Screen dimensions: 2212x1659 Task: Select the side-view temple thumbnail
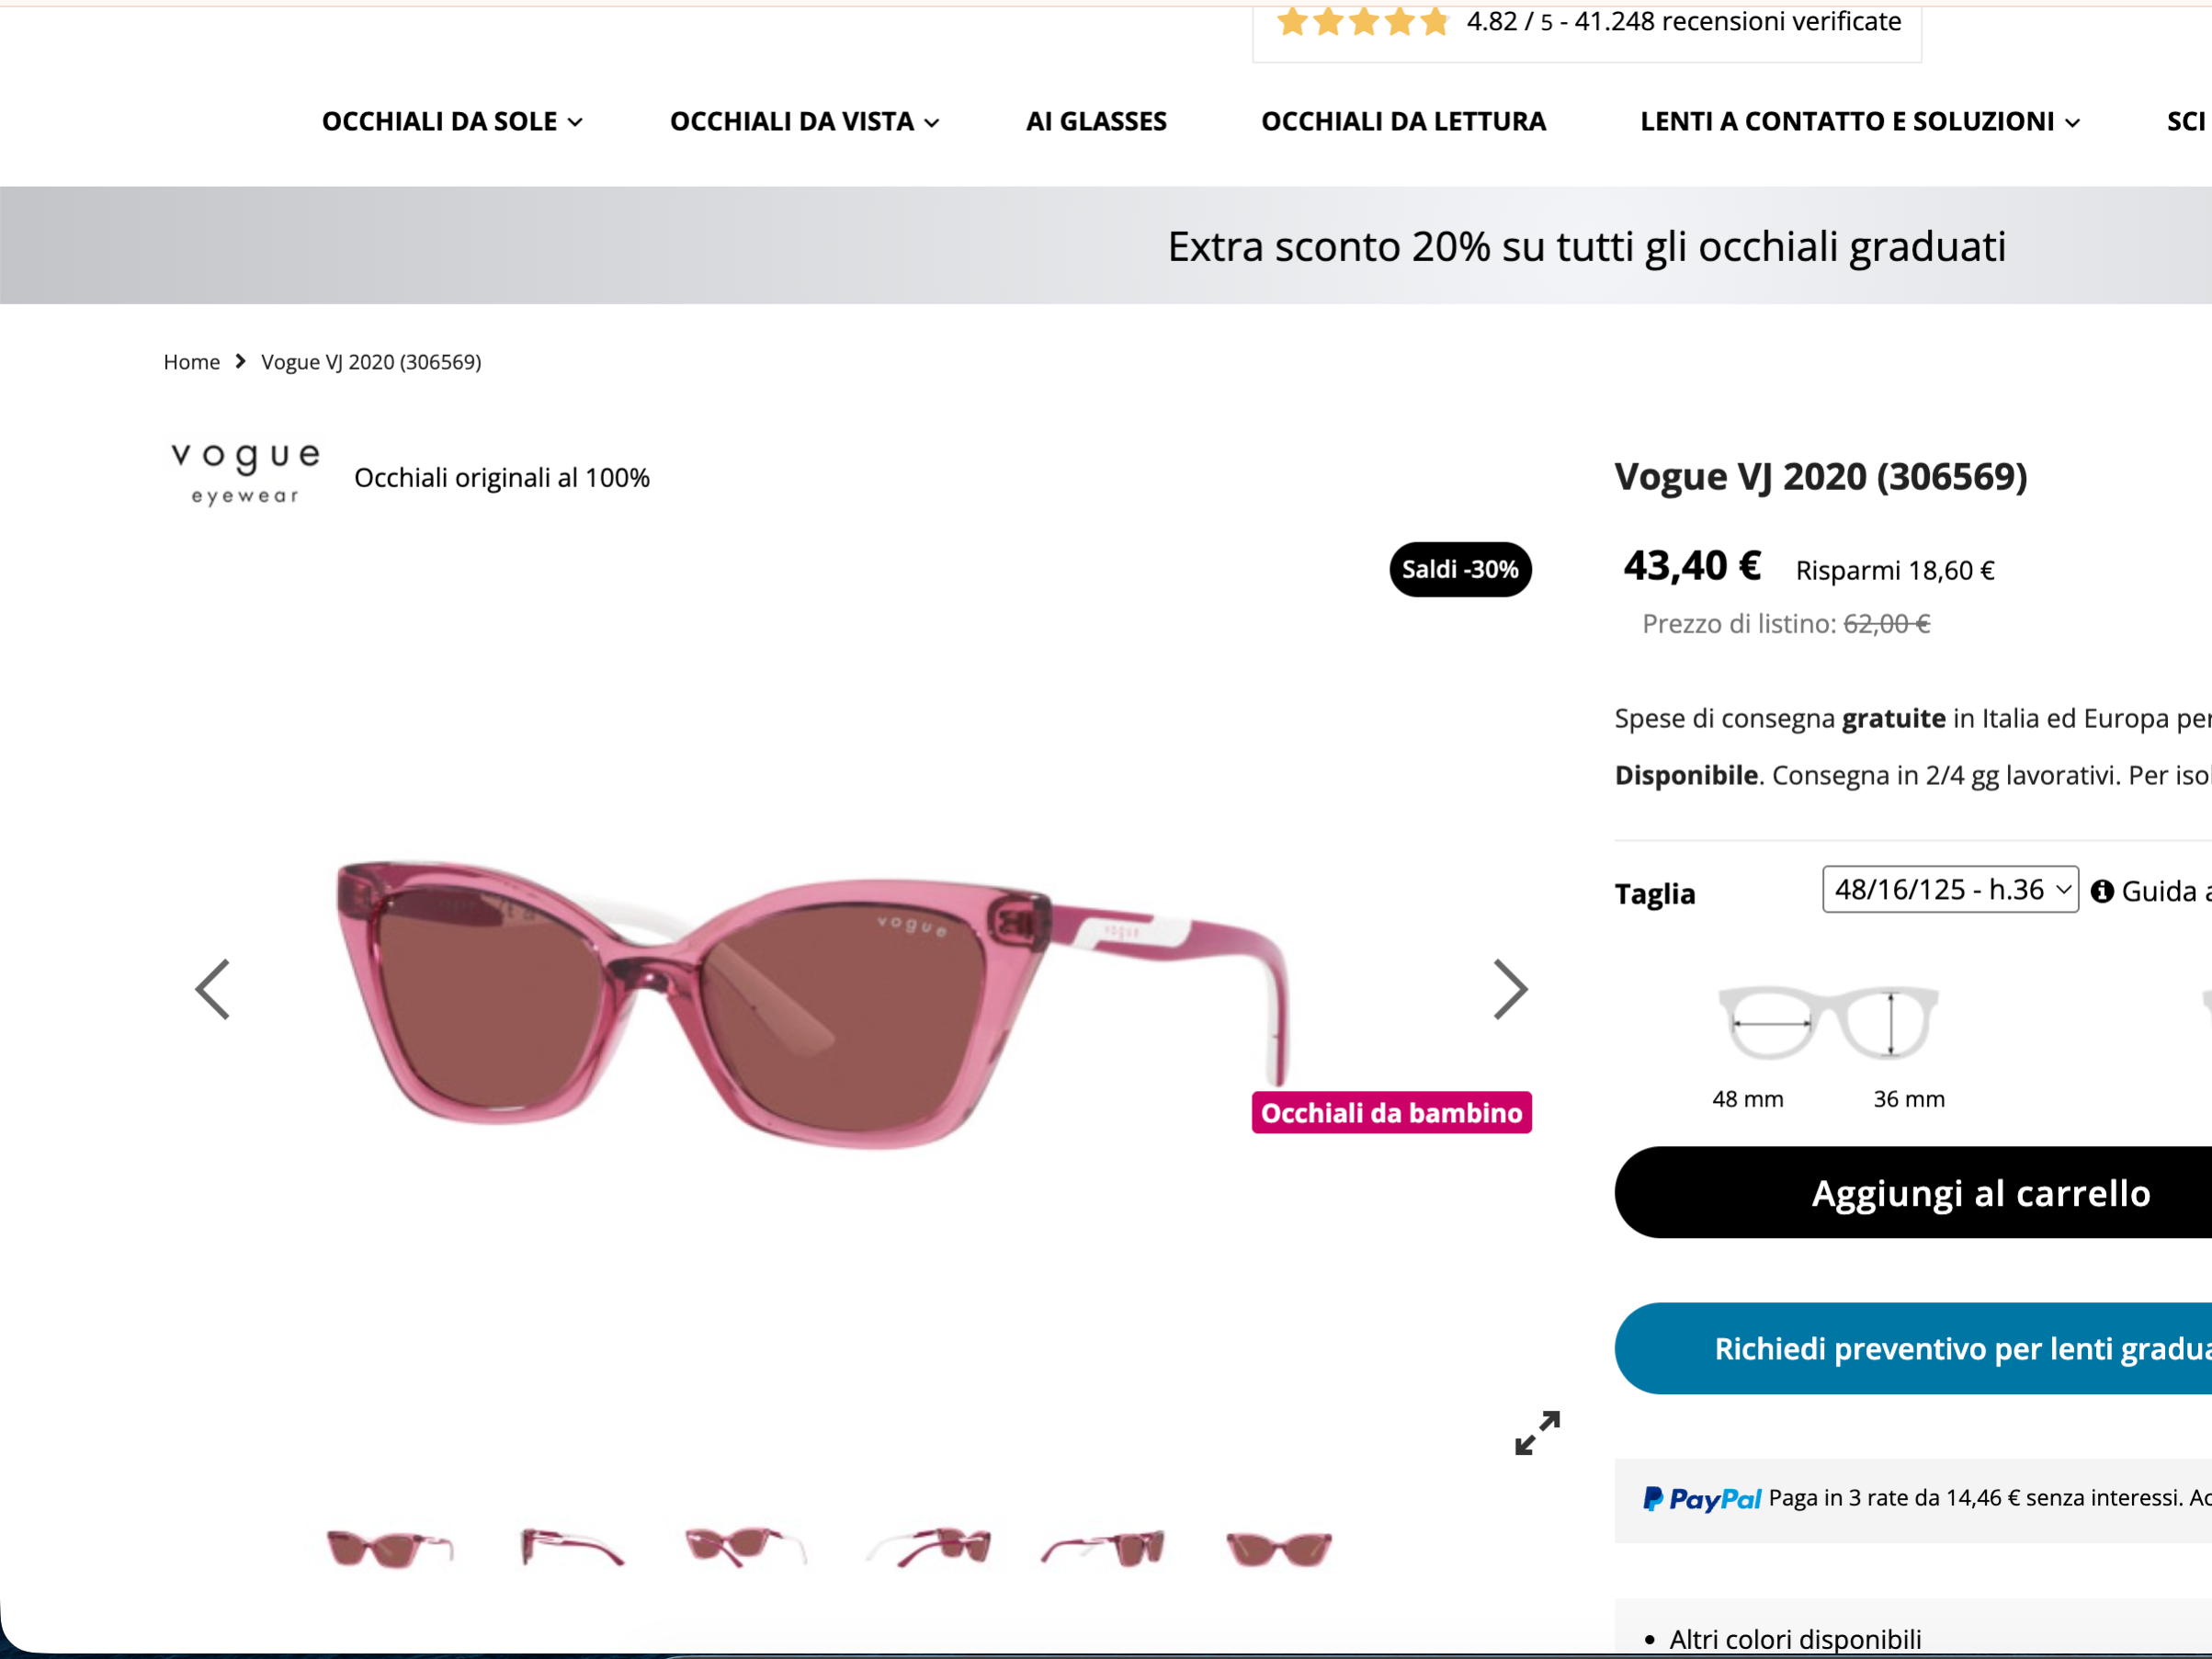[571, 1547]
